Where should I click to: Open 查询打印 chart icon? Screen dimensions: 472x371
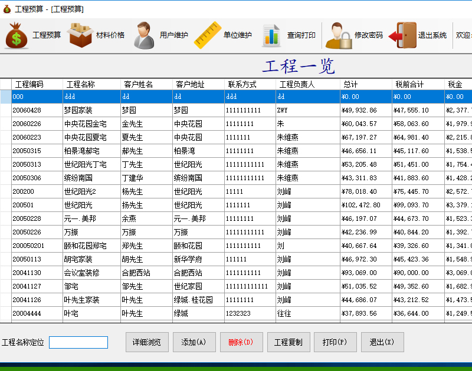coord(271,35)
